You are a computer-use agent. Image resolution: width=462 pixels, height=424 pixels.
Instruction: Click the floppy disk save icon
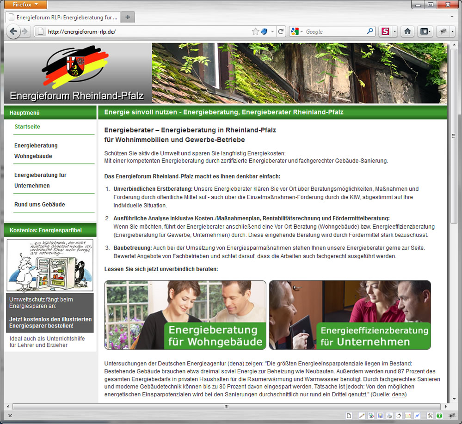(380, 416)
